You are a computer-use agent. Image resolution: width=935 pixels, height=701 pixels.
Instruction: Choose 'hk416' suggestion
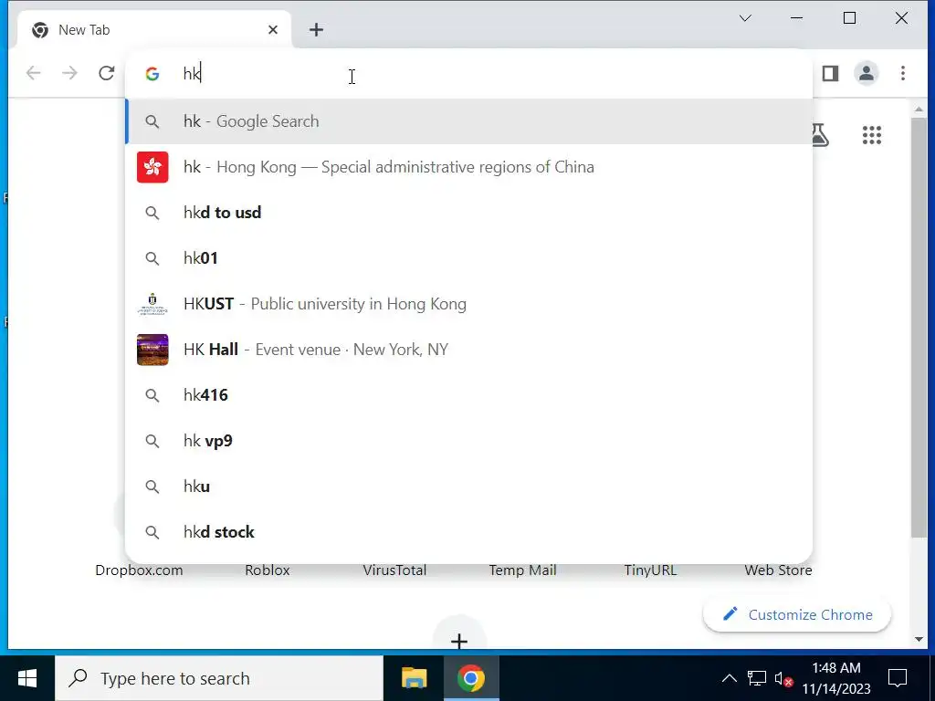(468, 395)
